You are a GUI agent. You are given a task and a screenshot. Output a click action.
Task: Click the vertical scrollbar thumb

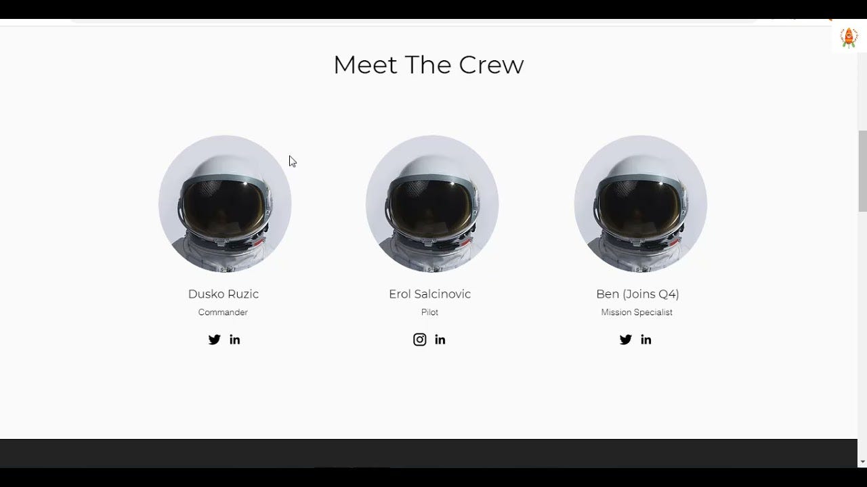click(862, 171)
